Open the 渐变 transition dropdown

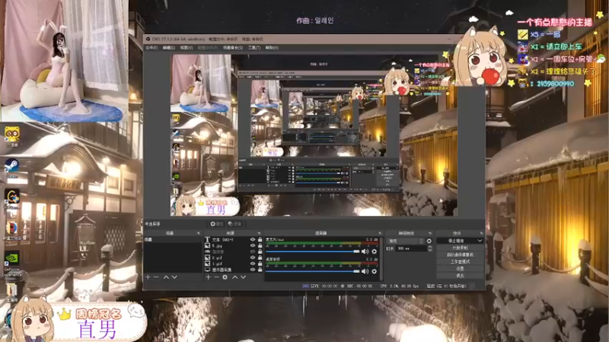pos(406,241)
